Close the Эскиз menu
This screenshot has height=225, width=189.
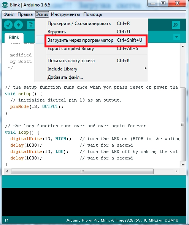click(42, 14)
